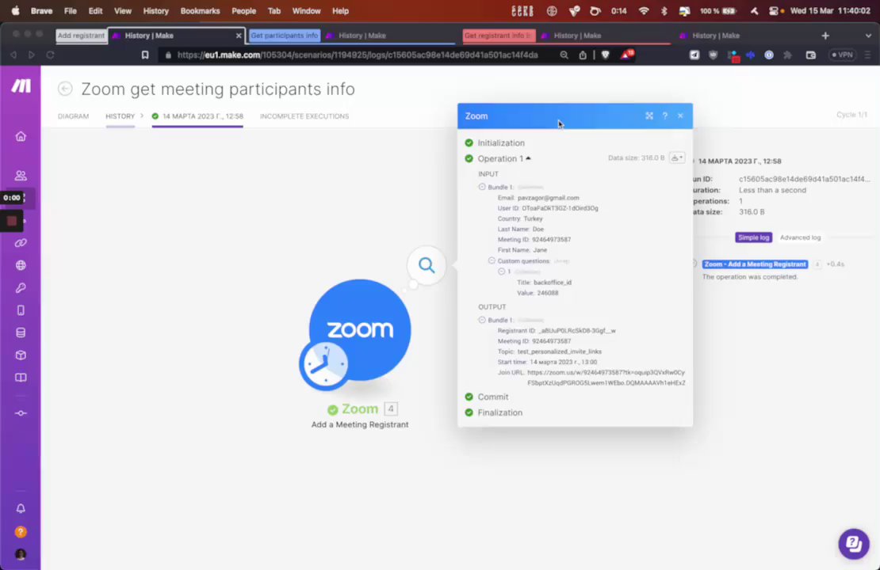Click the browser reload button
The image size is (880, 570).
tap(50, 55)
